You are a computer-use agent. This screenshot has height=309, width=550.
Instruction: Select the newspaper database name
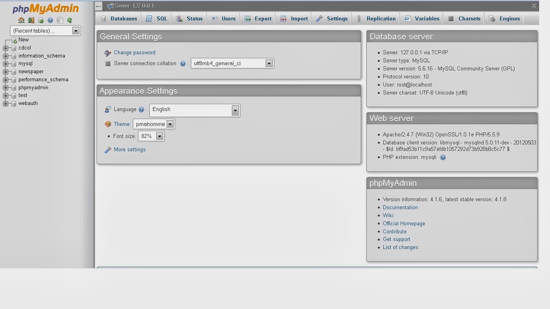pyautogui.click(x=31, y=72)
